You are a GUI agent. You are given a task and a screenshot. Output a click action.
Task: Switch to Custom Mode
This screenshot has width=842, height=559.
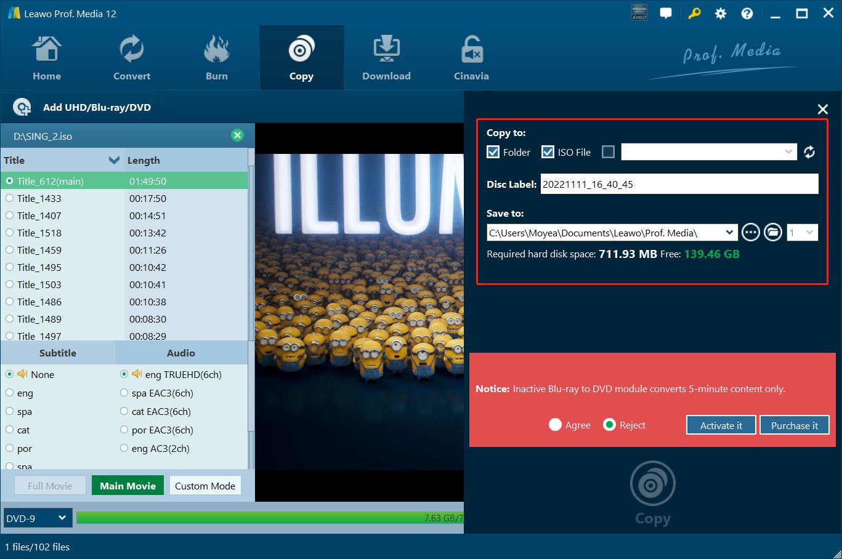pyautogui.click(x=205, y=486)
